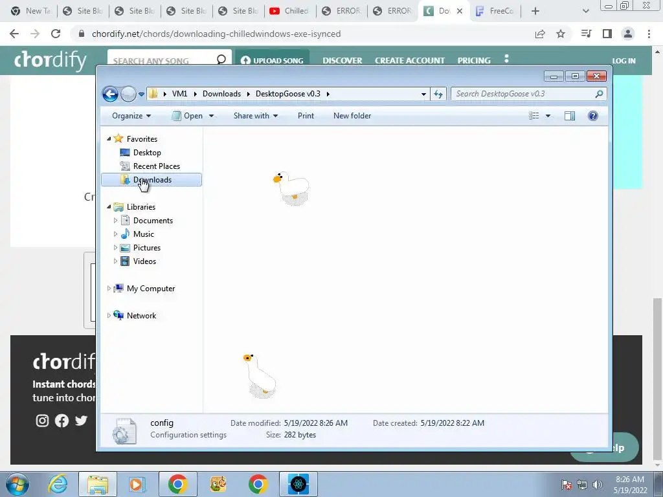Image resolution: width=663 pixels, height=497 pixels.
Task: Click Print in the Explorer toolbar
Action: pos(306,116)
